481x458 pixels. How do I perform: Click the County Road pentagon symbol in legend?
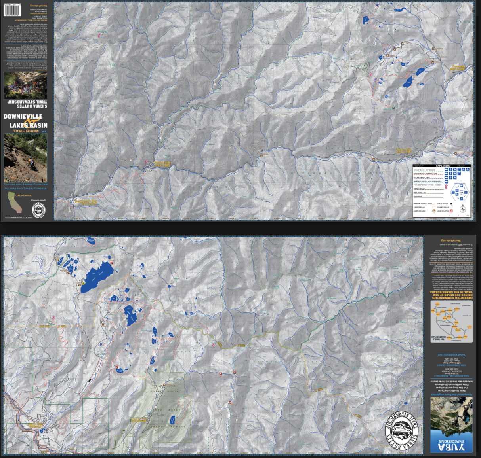coord(451,207)
